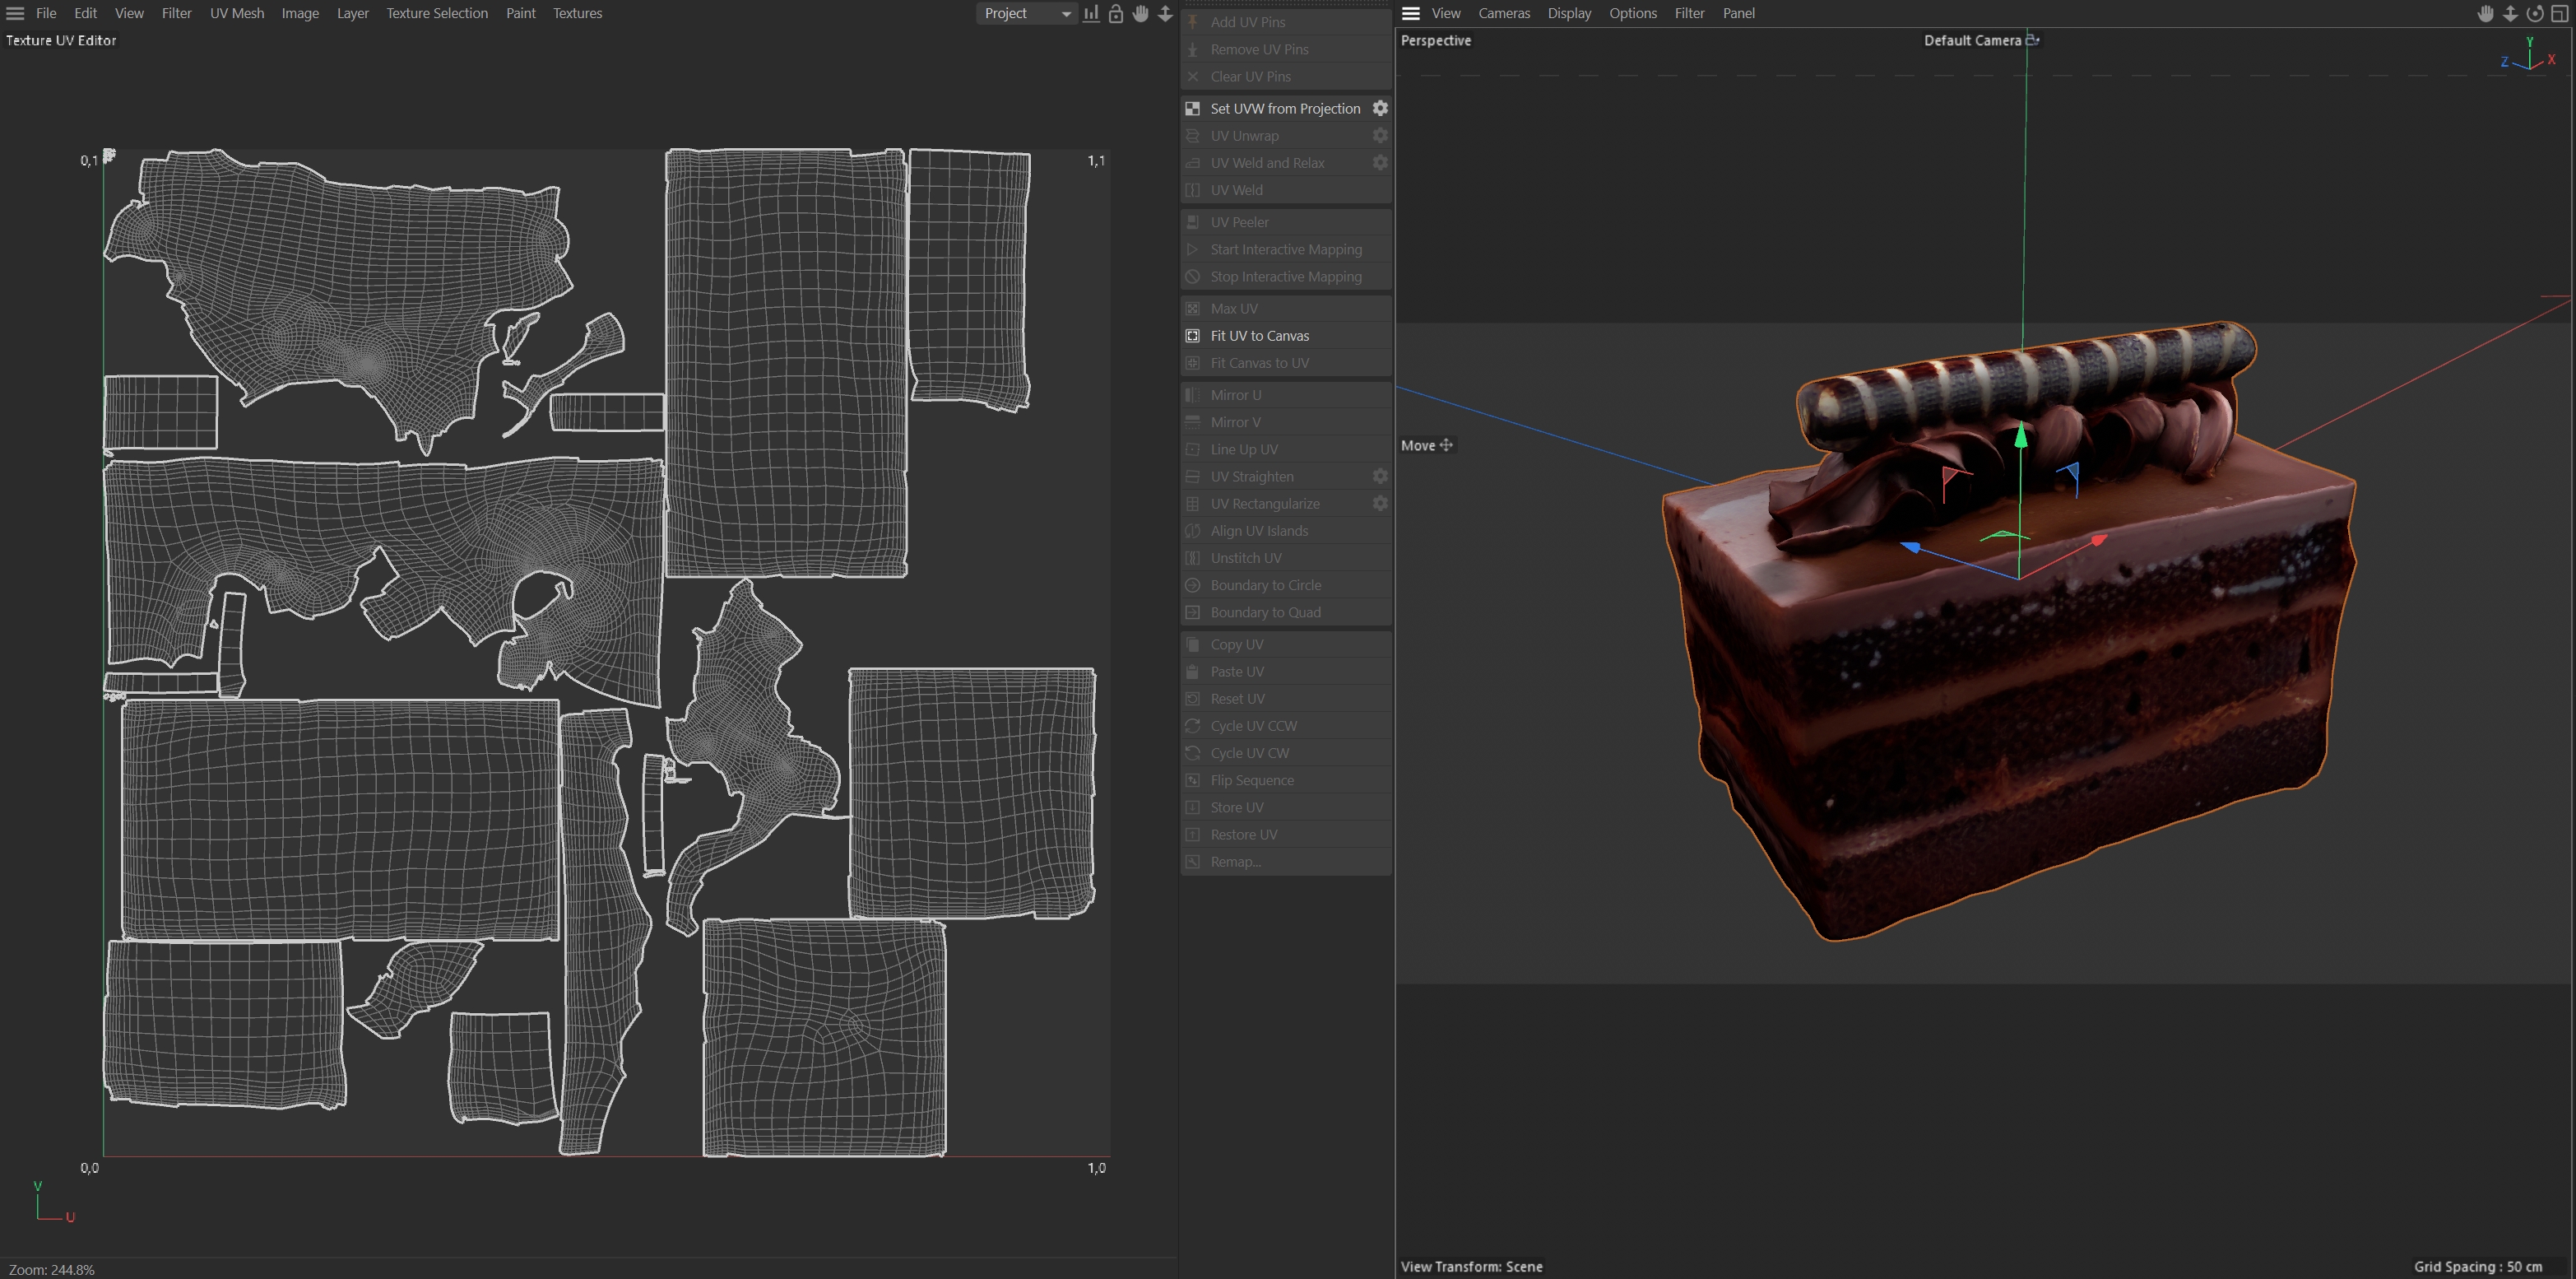Open the UV editor hamburger menu

tap(15, 13)
